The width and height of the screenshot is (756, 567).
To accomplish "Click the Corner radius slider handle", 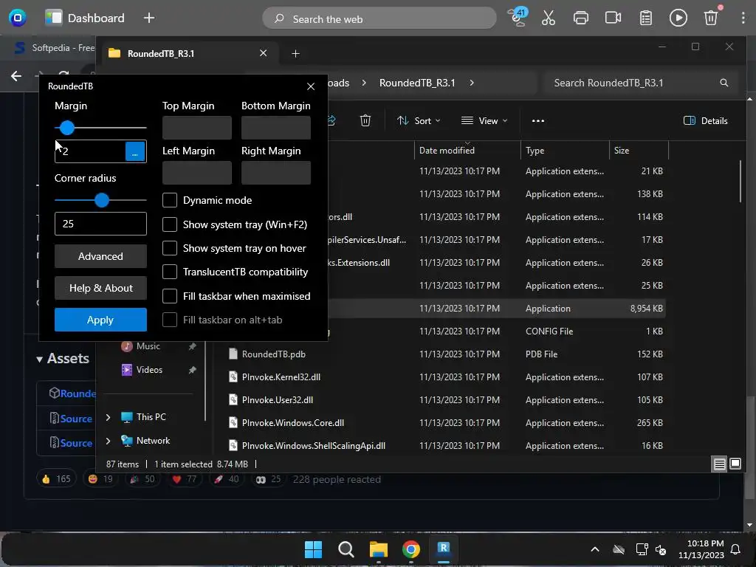I will click(101, 200).
